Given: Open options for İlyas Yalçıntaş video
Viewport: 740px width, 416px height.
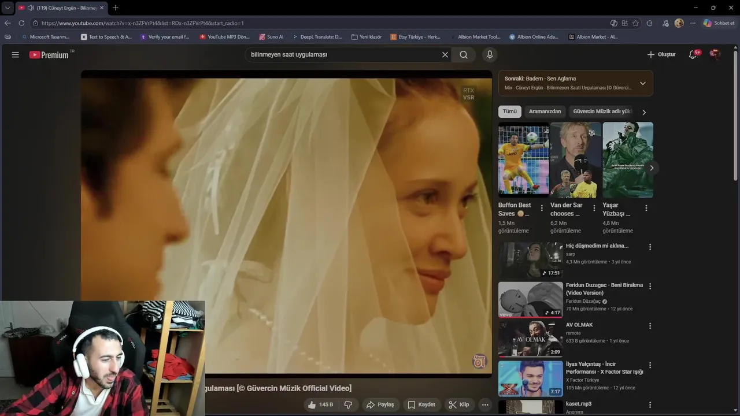Looking at the screenshot, I should click(650, 365).
